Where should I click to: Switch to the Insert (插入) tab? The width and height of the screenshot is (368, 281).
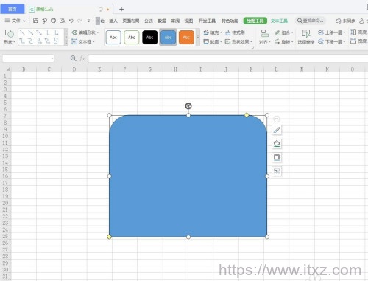(x=113, y=21)
